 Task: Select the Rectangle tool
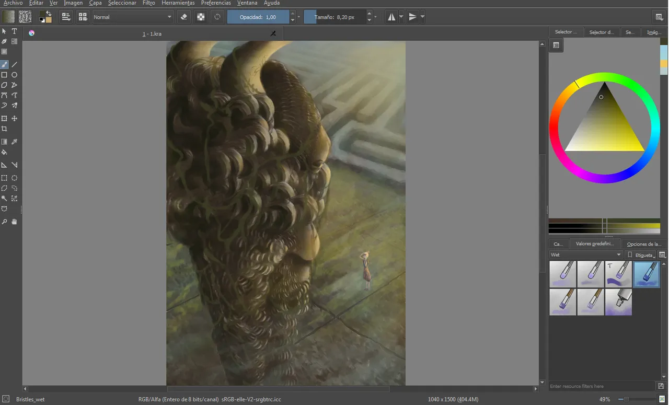click(4, 75)
